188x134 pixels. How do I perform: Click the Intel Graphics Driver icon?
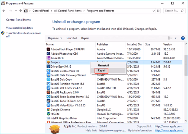pyautogui.click(x=48, y=118)
